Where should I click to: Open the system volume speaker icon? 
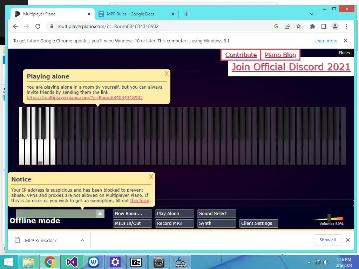coord(326,262)
